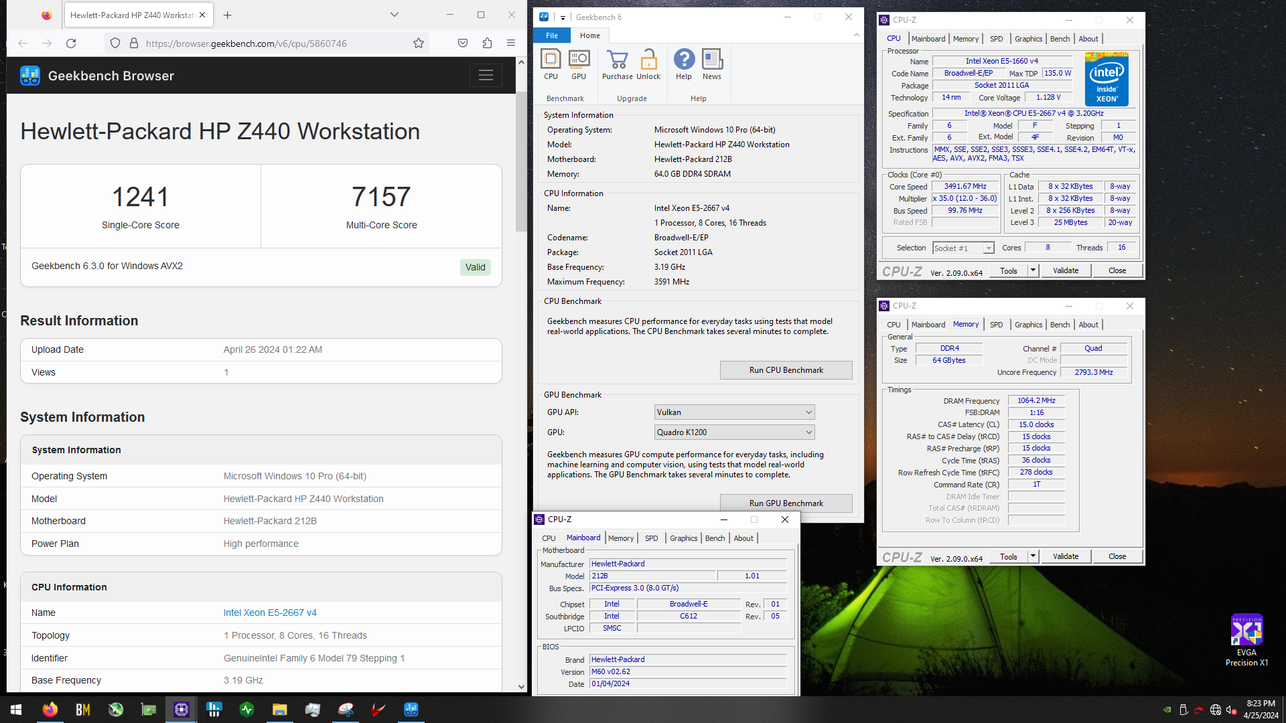Click Close button in top CPU-Z window

(x=1117, y=270)
